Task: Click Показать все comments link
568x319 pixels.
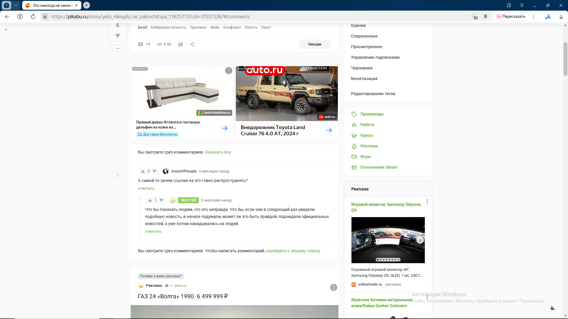Action: 218,152
